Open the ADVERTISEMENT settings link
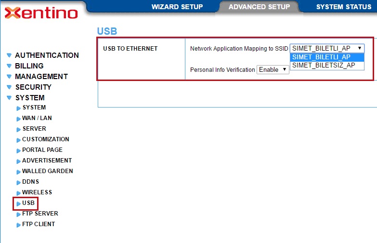377x243 pixels. coord(47,161)
